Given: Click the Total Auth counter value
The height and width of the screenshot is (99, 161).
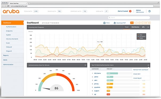Looking at the screenshot, I should click(36, 11).
